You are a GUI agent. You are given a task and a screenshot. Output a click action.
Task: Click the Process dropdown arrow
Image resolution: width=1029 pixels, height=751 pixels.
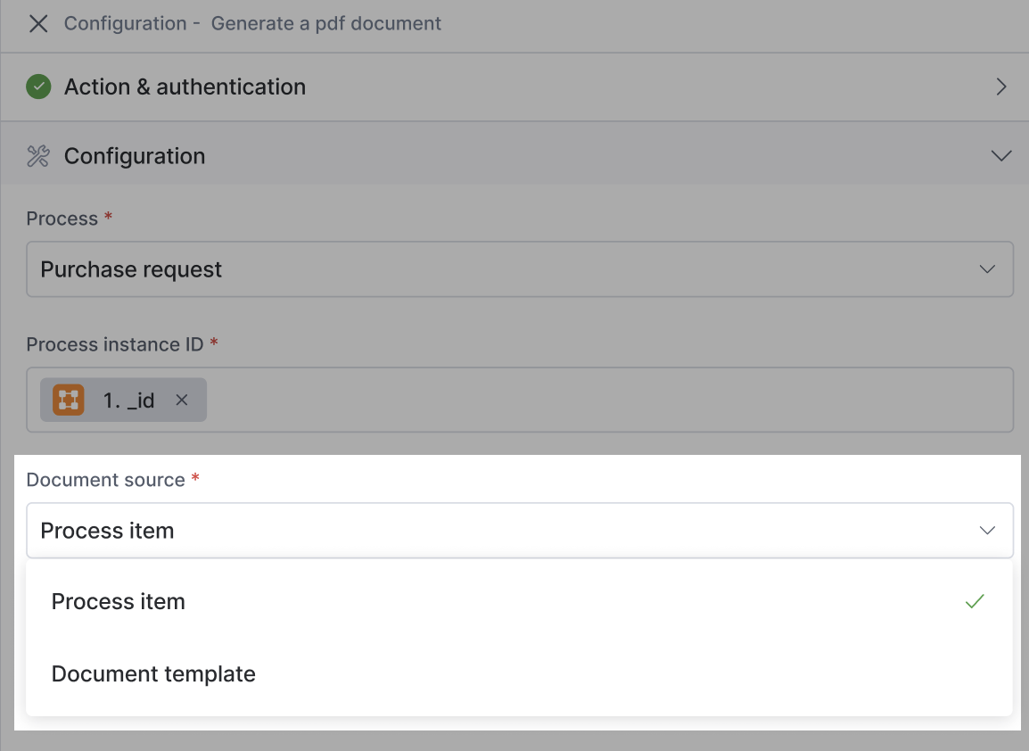(987, 269)
